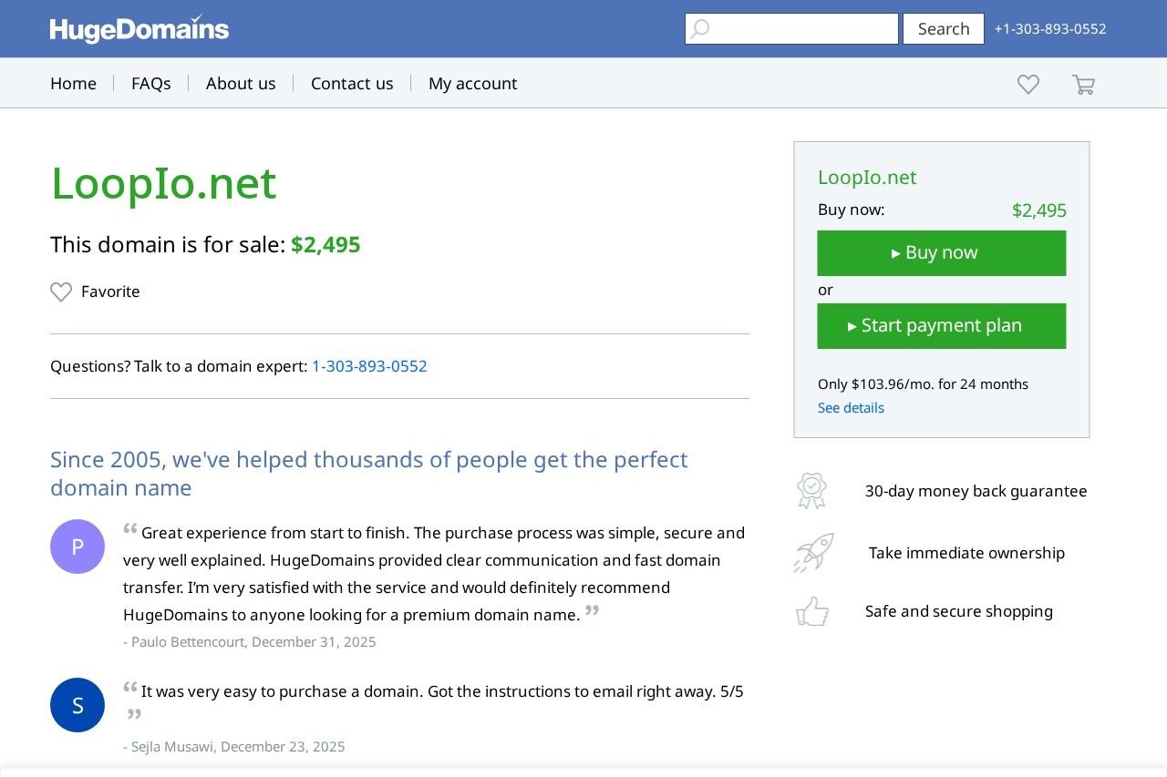
Task: Open Contact us page
Action: point(352,84)
